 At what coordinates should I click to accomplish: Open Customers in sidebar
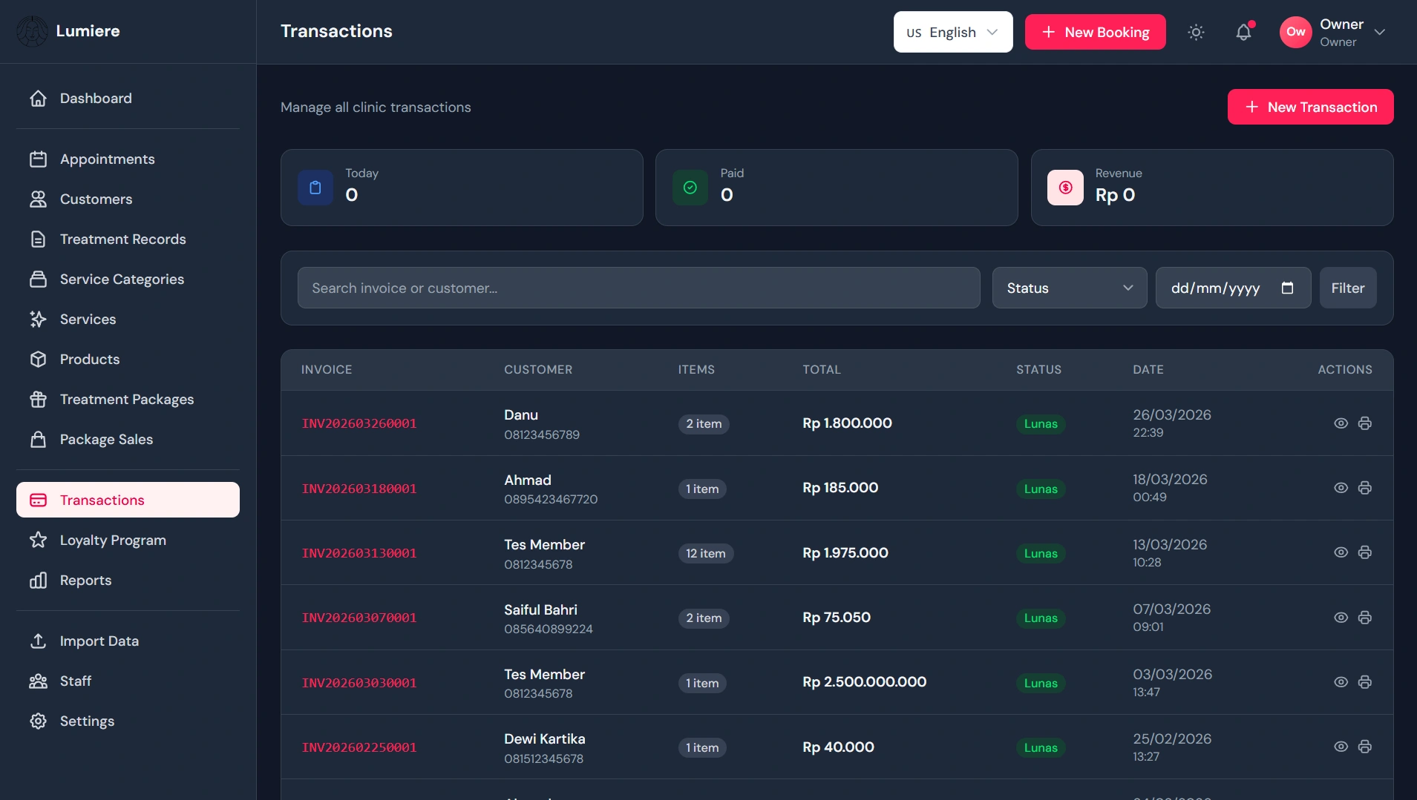[128, 199]
